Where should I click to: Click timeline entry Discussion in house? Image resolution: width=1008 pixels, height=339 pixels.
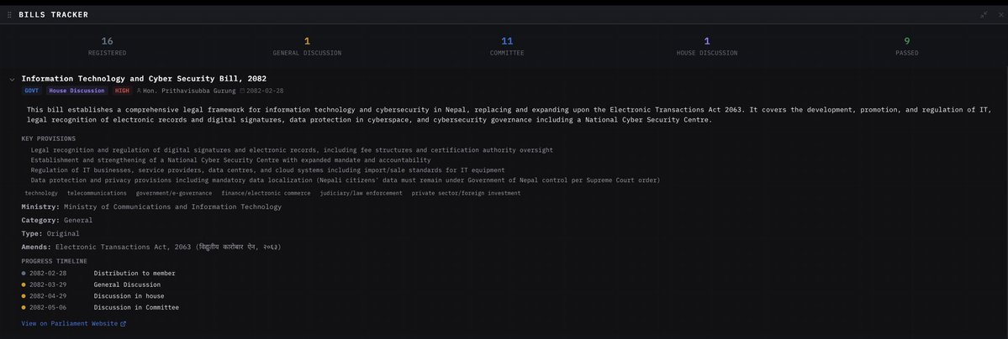coord(129,297)
